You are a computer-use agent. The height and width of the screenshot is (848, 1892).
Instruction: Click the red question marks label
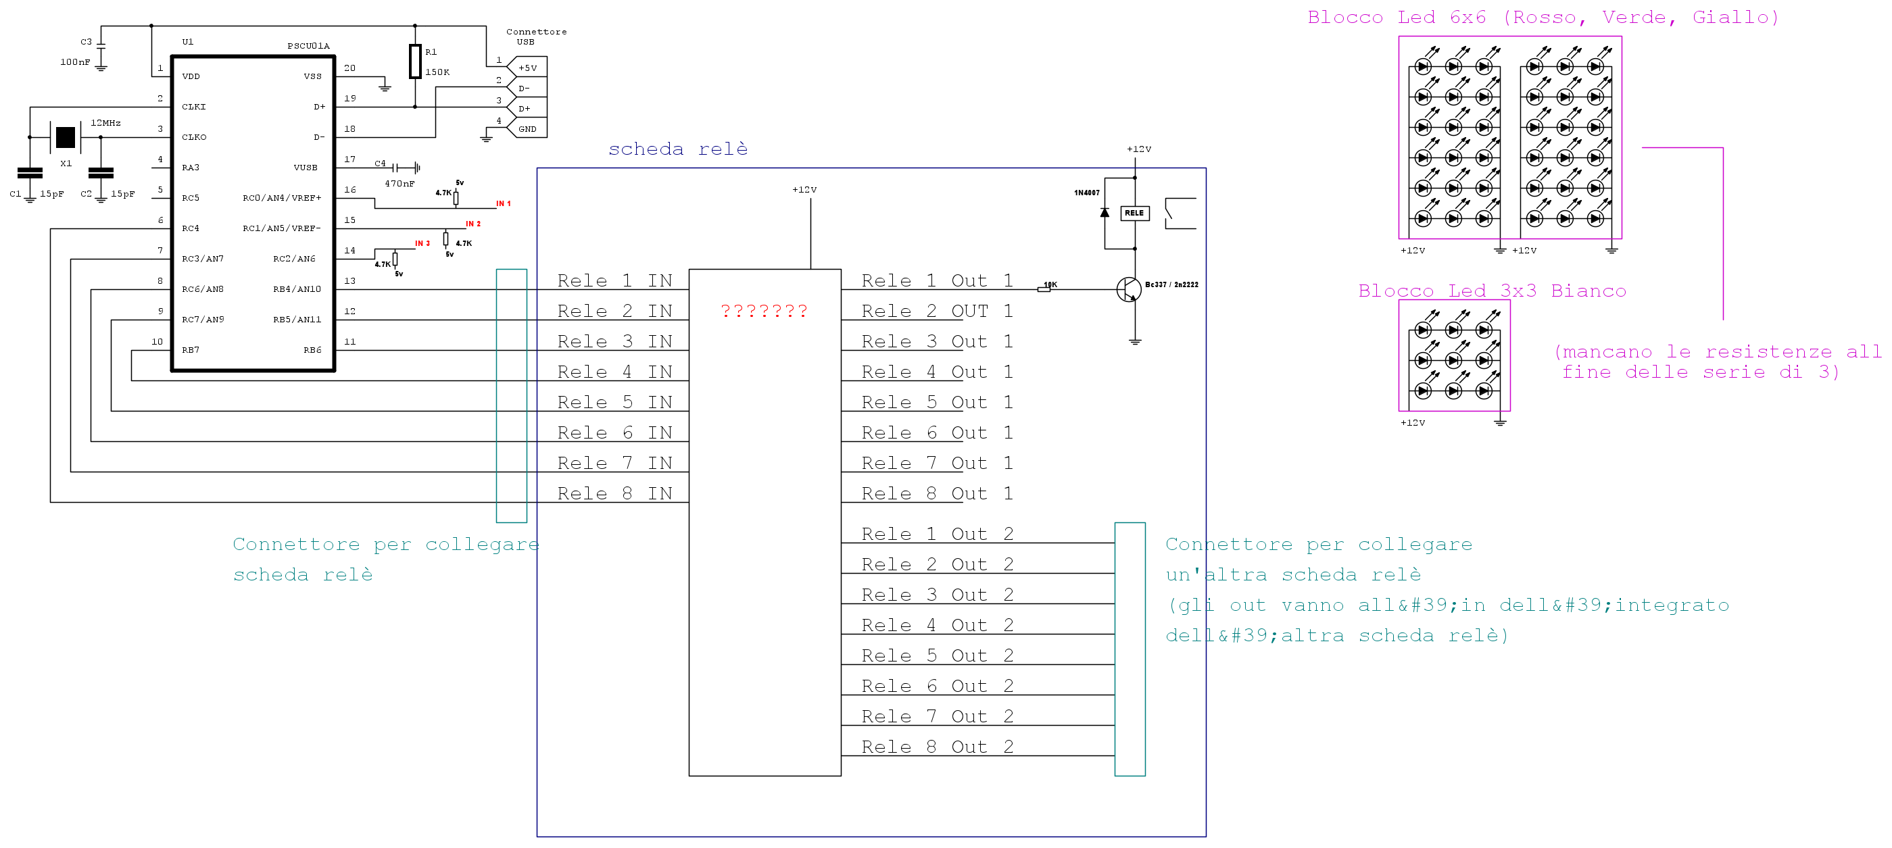point(764,311)
